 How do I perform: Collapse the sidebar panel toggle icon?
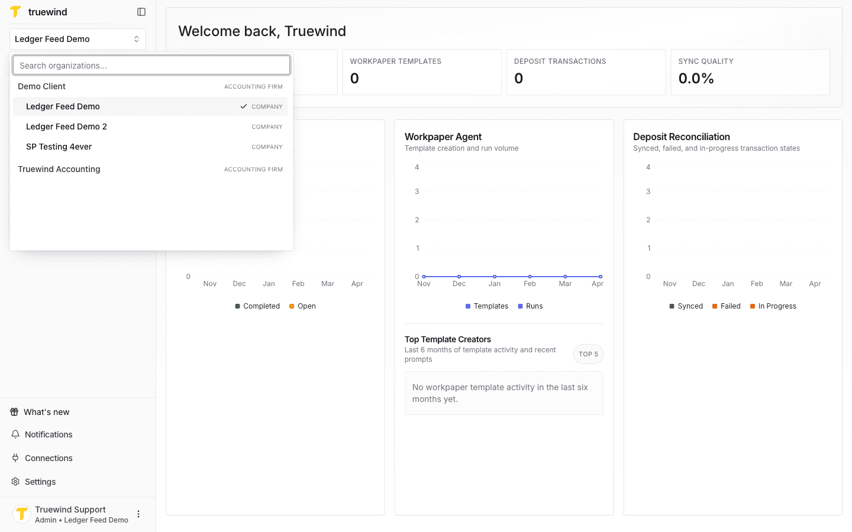[141, 12]
